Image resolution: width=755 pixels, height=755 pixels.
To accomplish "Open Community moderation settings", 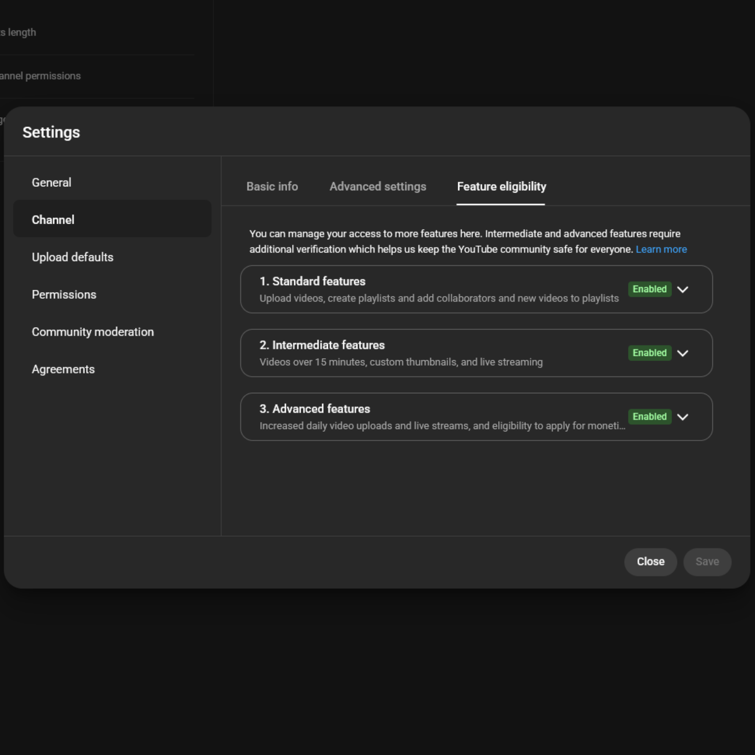I will click(x=93, y=332).
